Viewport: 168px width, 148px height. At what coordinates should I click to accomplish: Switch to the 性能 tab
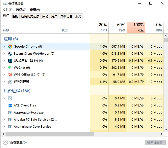pos(15,16)
